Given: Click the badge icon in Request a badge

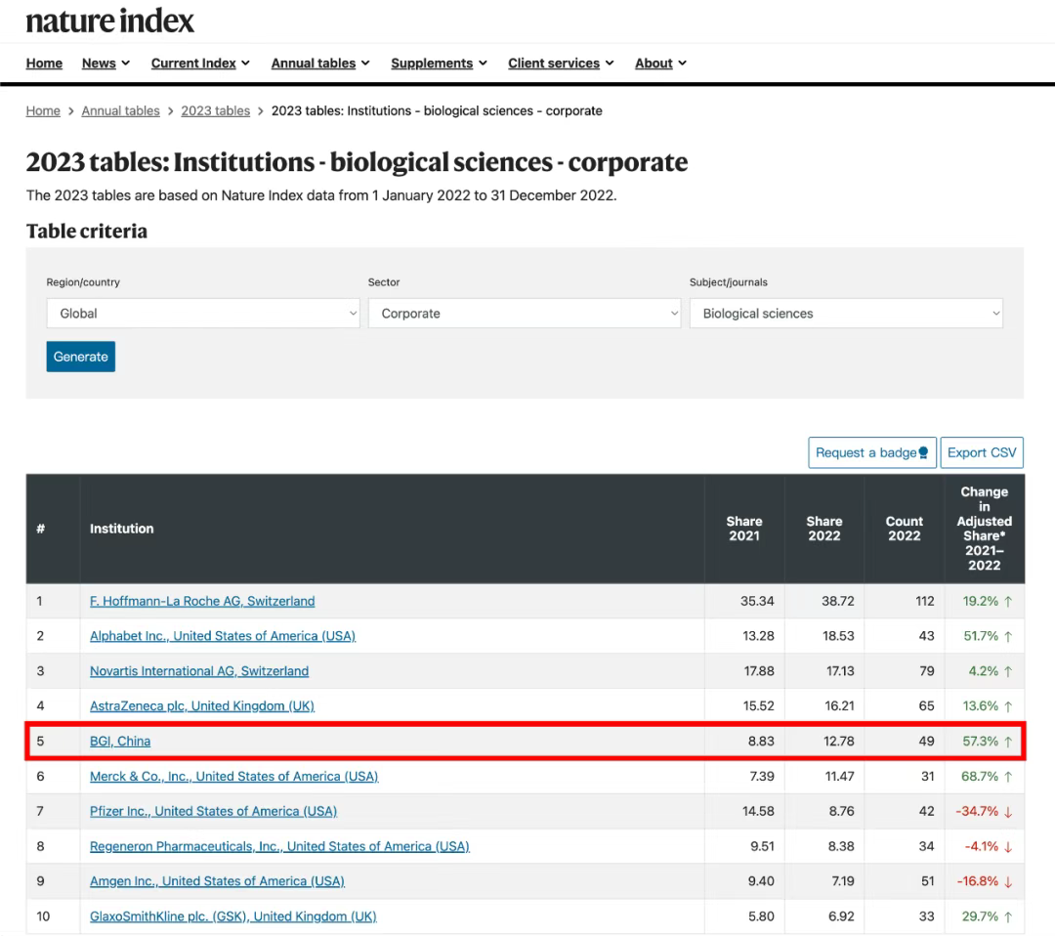Looking at the screenshot, I should [923, 453].
